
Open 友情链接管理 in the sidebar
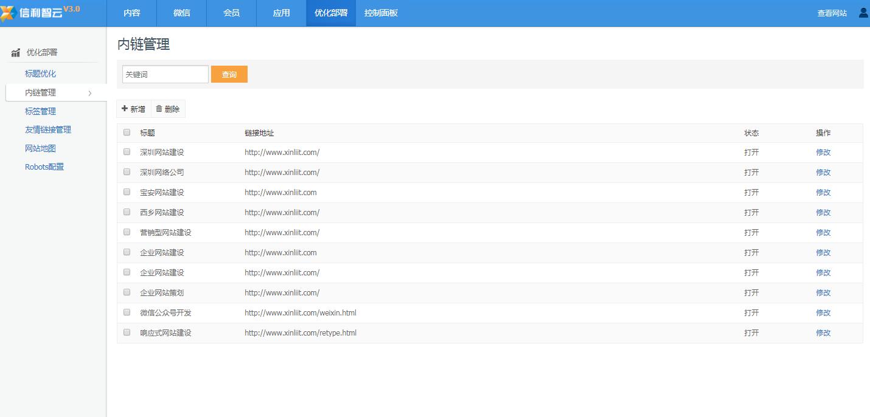pyautogui.click(x=48, y=129)
